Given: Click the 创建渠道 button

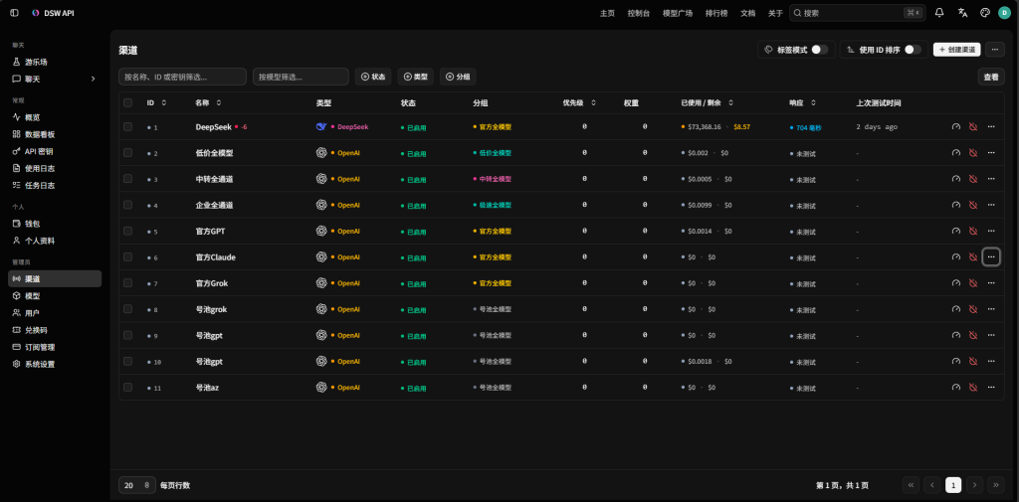Looking at the screenshot, I should tap(956, 50).
